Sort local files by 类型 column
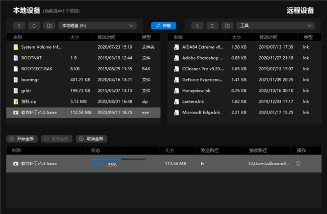This screenshot has width=327, height=214. pyautogui.click(x=146, y=37)
